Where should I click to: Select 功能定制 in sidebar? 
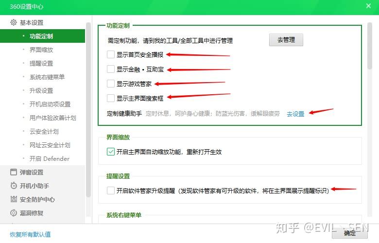pos(43,36)
